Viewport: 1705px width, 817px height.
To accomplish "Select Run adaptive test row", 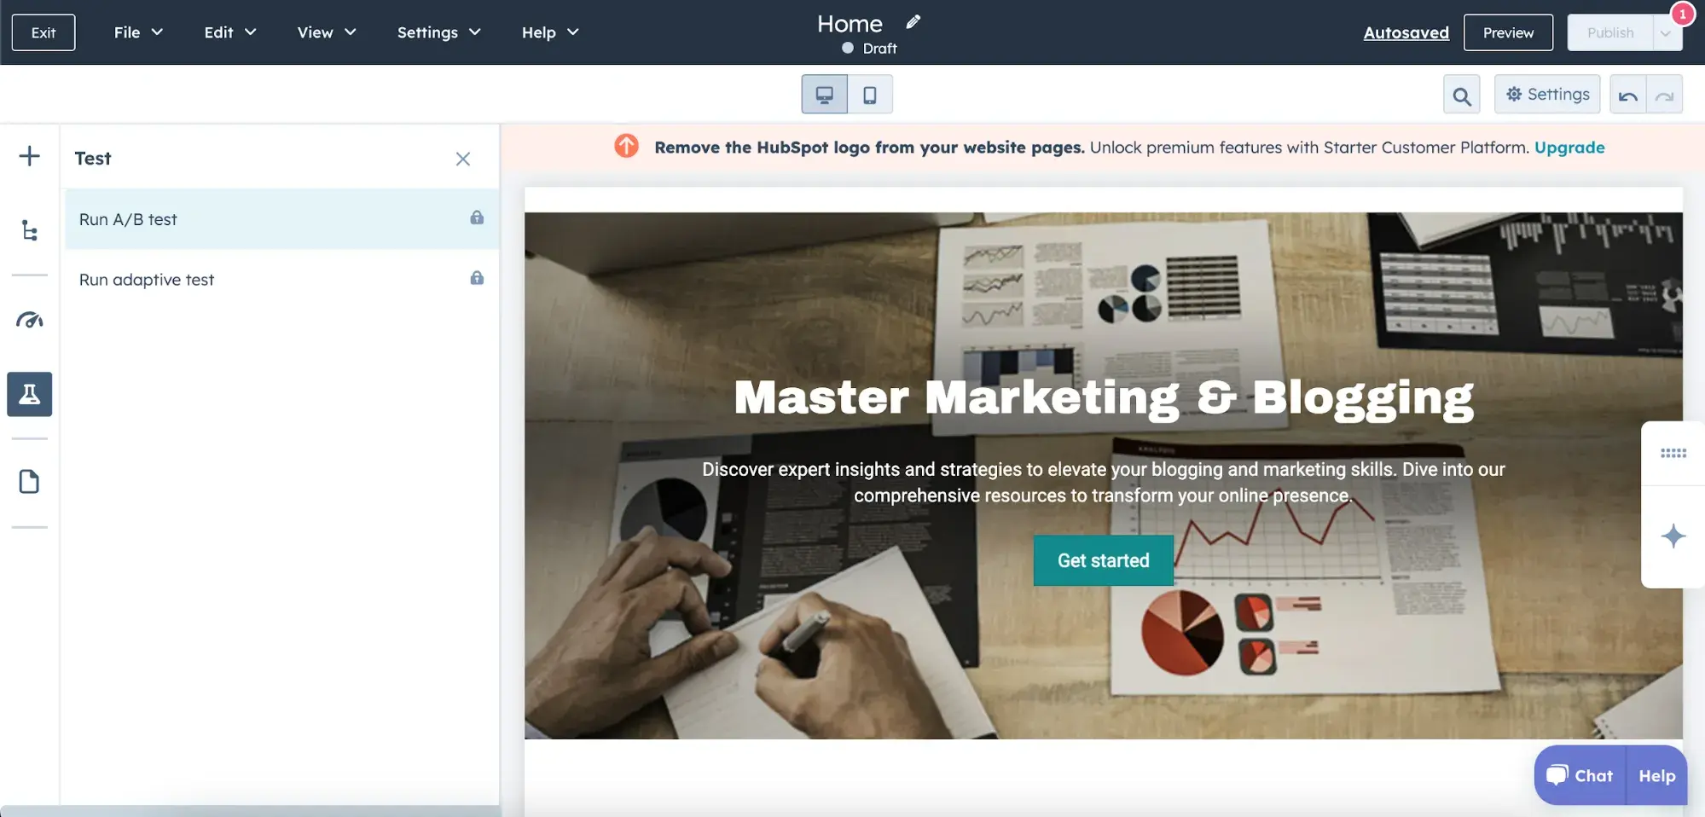I will click(281, 280).
